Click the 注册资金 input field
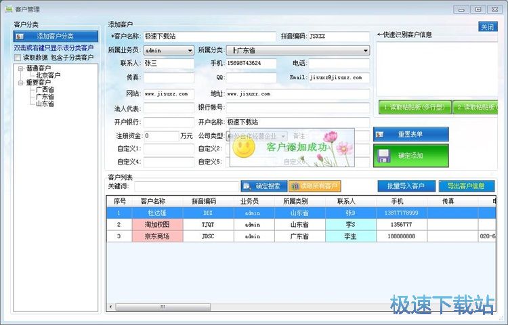 coord(161,135)
